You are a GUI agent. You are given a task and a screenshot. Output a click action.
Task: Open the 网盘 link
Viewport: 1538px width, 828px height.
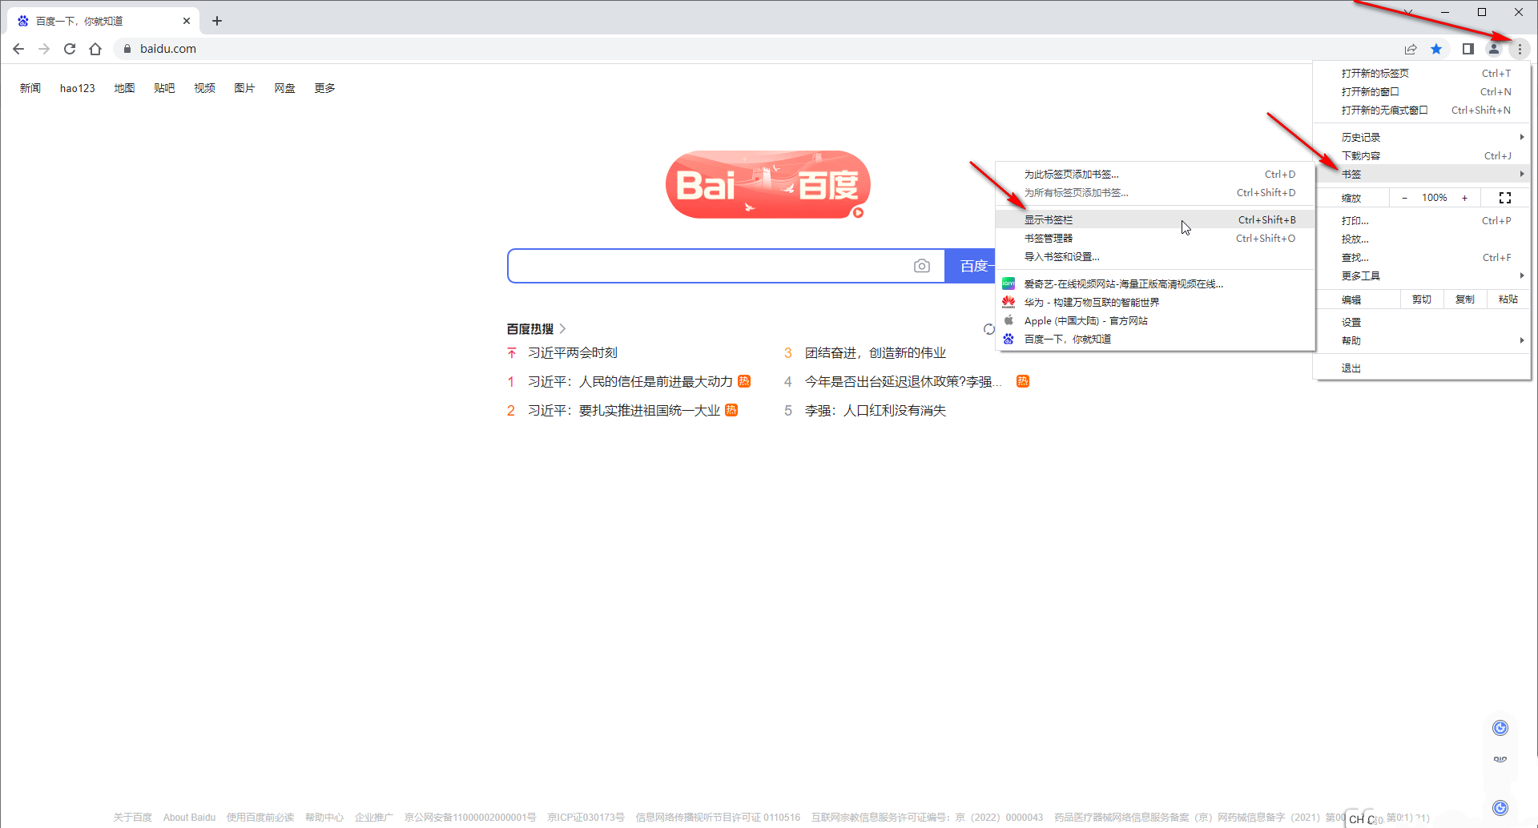coord(284,88)
